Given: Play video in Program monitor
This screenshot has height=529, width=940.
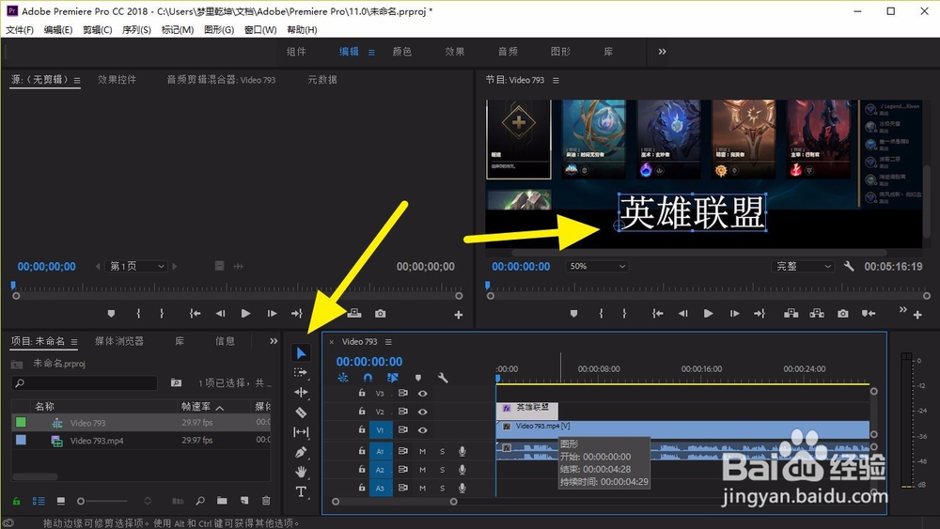Looking at the screenshot, I should click(x=708, y=313).
